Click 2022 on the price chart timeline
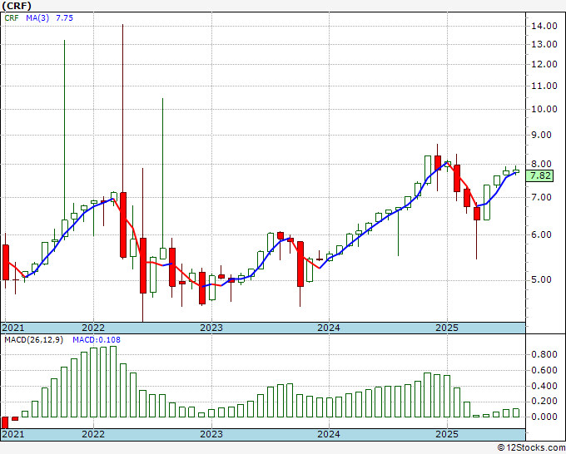Image resolution: width=566 pixels, height=454 pixels. click(93, 328)
